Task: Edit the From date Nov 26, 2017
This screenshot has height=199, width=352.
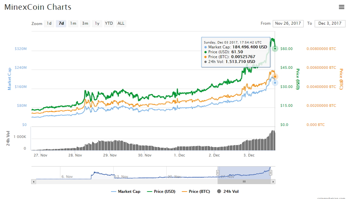Action: click(x=288, y=23)
